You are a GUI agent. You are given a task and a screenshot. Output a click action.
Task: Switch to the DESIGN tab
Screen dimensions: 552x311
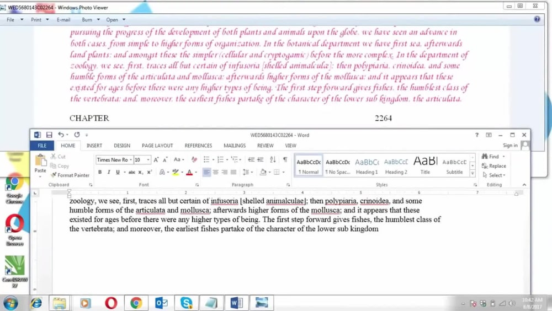tap(122, 145)
